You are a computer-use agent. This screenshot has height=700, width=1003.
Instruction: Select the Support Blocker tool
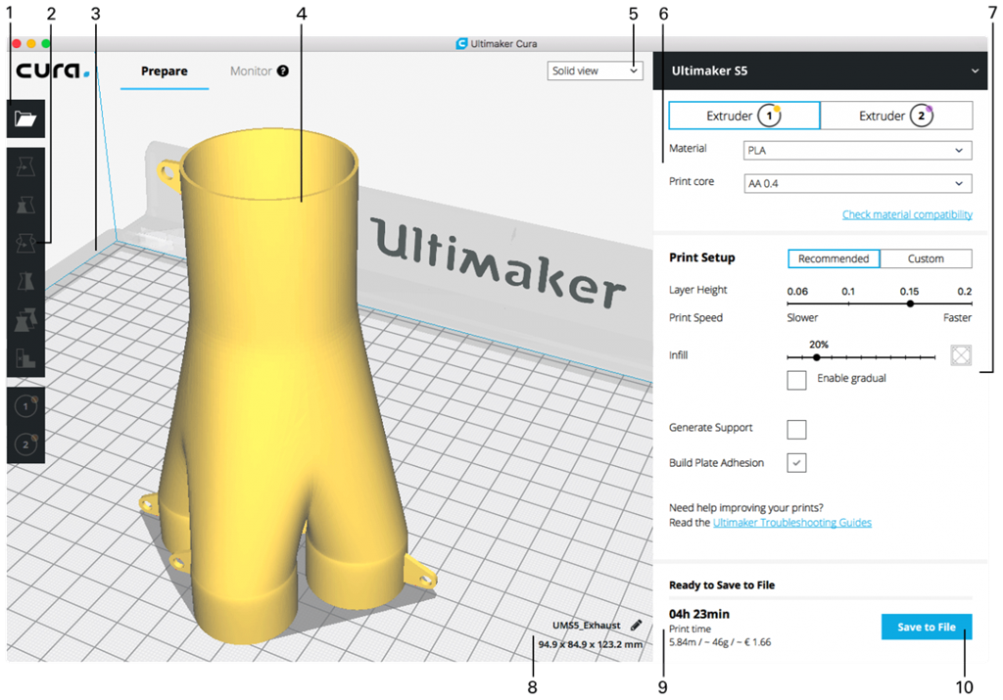[x=24, y=355]
